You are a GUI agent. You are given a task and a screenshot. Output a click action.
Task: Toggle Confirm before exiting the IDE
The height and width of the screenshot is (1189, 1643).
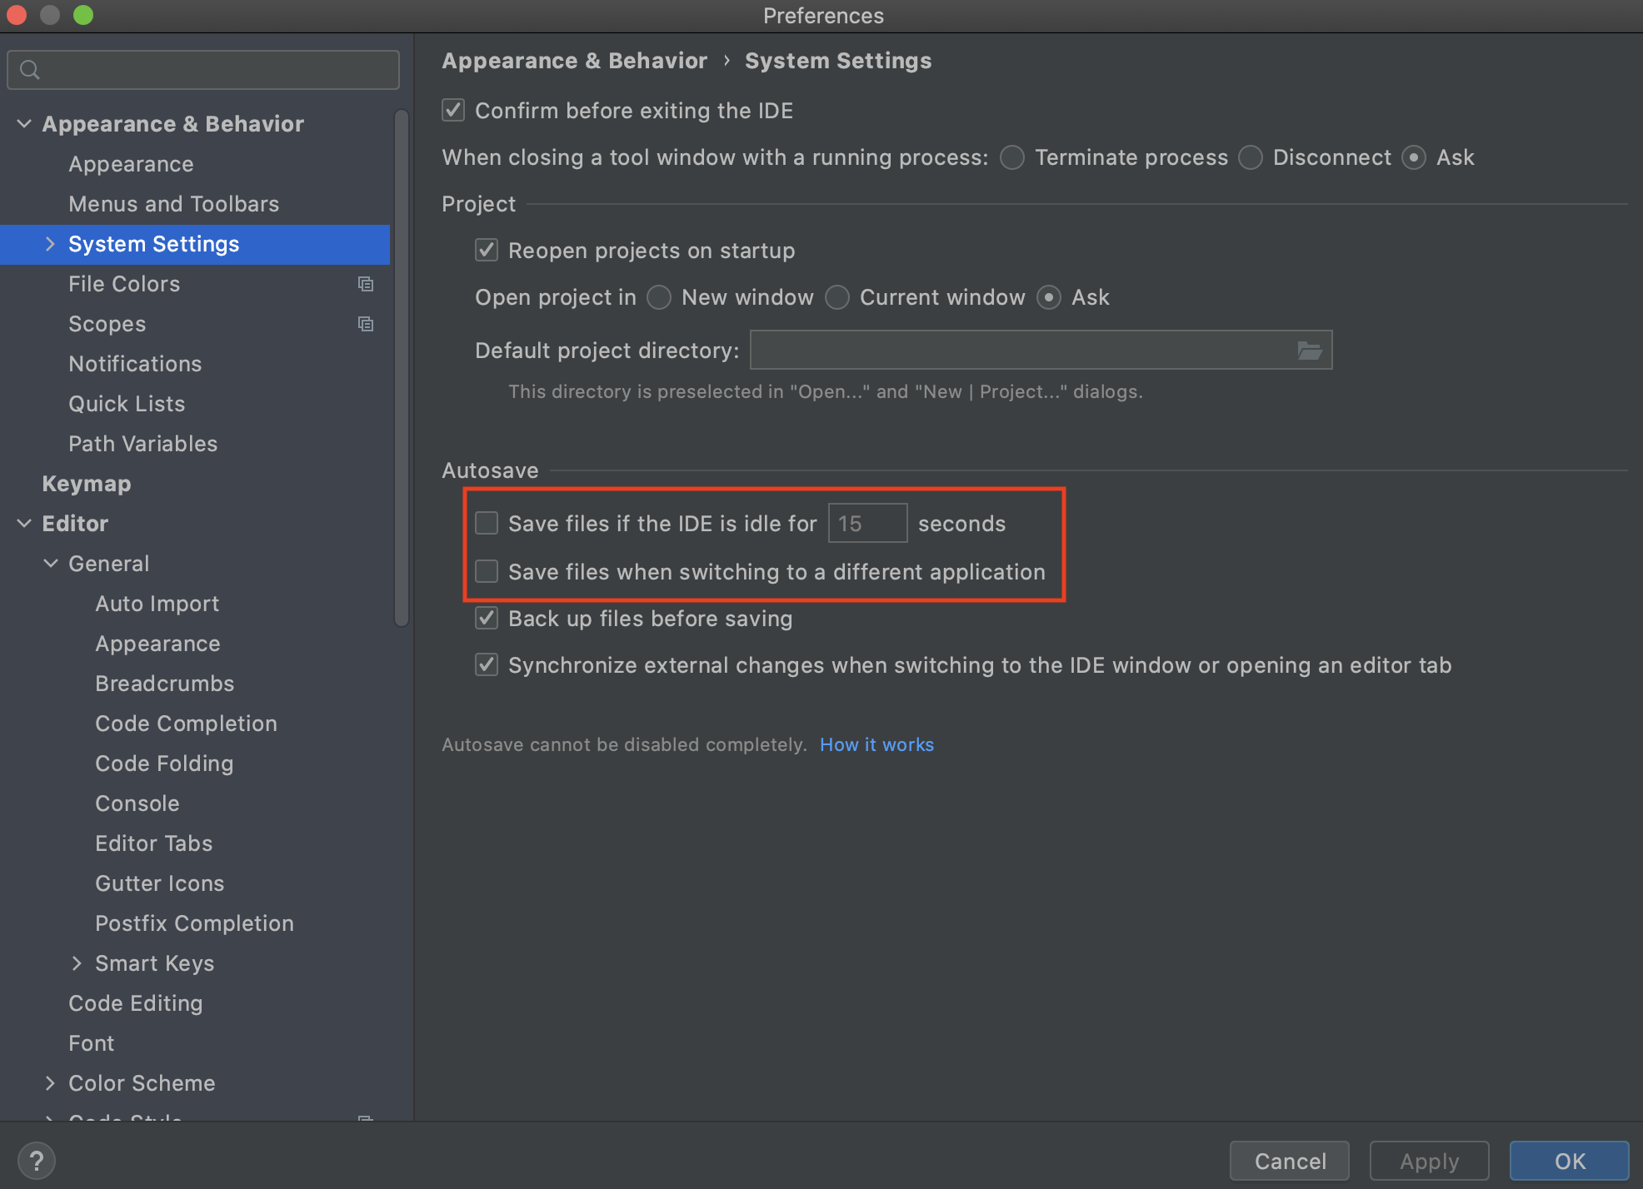click(x=453, y=111)
